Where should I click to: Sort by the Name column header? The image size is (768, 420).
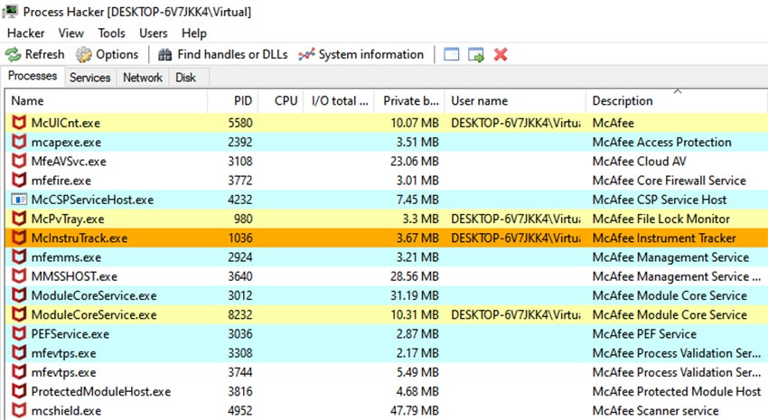(107, 101)
